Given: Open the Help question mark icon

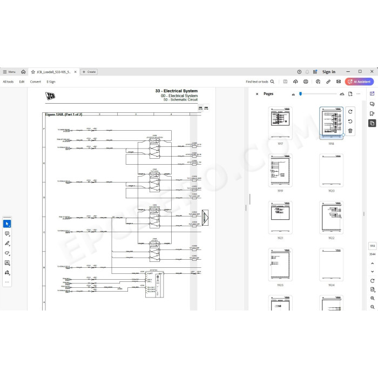Looking at the screenshot, I should tap(299, 72).
